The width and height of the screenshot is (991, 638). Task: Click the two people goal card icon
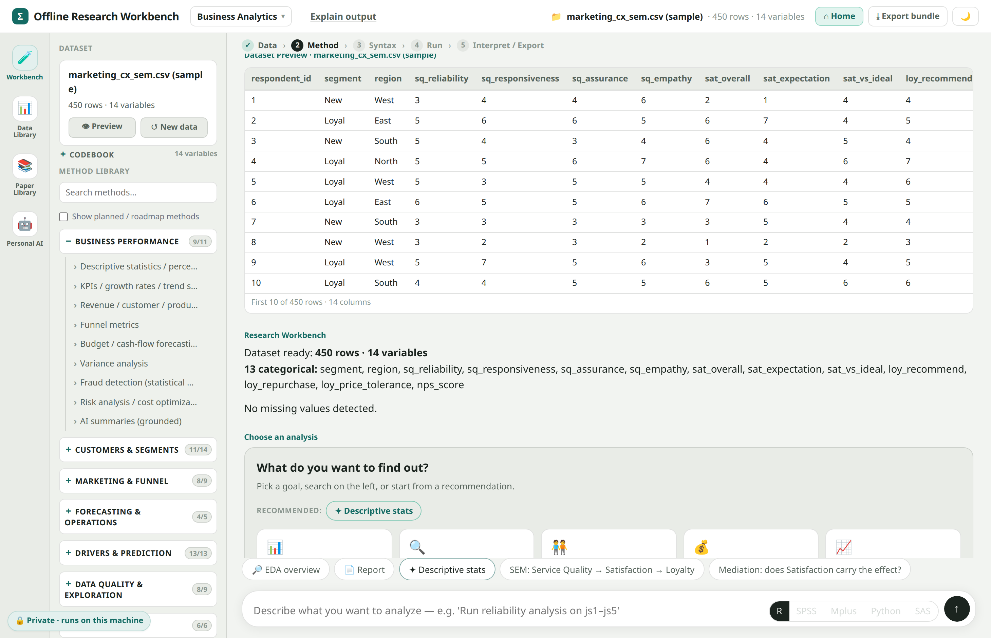click(559, 547)
